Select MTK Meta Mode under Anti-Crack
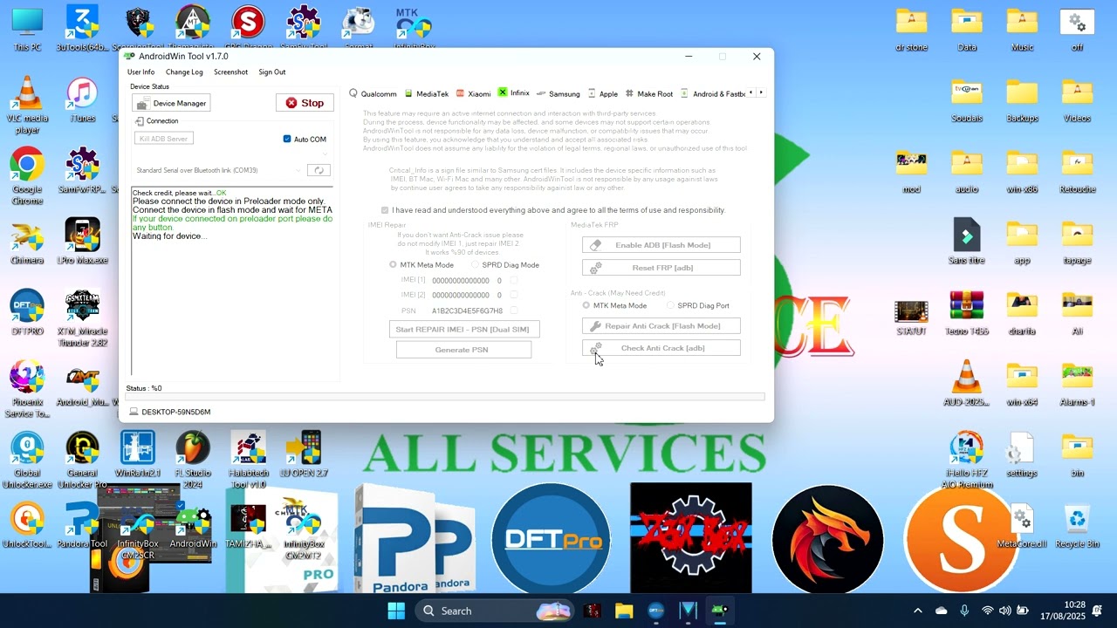This screenshot has width=1117, height=628. pyautogui.click(x=615, y=306)
